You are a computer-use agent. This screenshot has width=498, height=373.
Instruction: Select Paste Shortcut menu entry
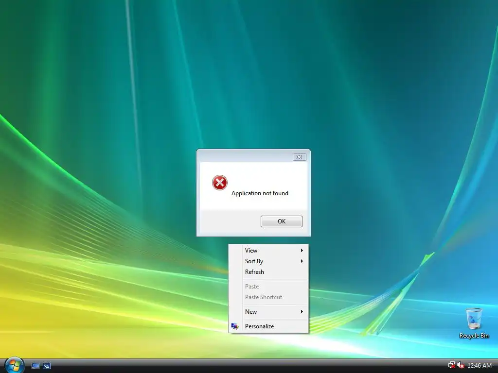(268, 297)
